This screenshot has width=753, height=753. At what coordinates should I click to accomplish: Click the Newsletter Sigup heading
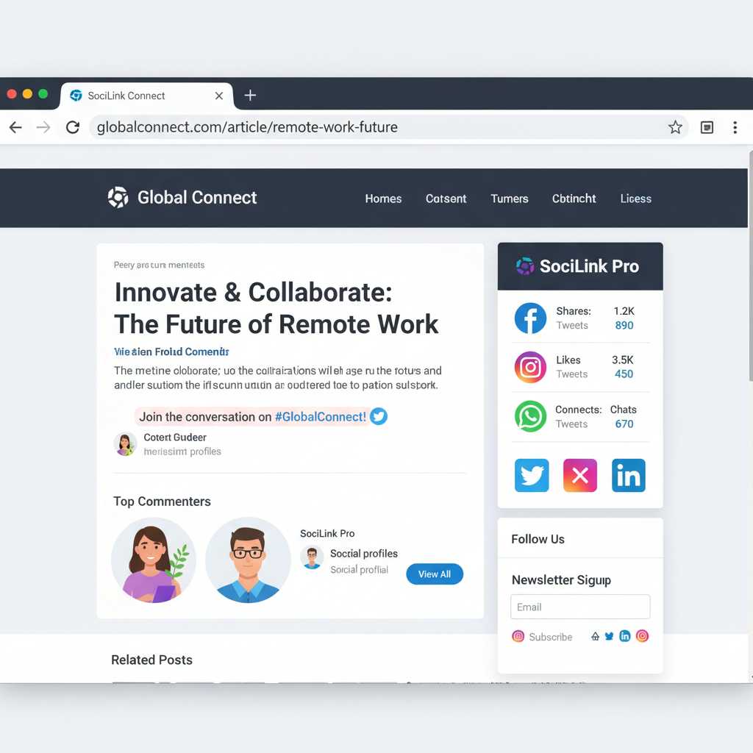coord(561,580)
